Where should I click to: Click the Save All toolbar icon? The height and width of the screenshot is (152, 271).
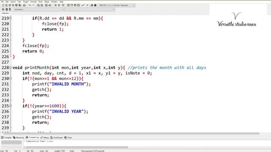(x=13, y=5)
